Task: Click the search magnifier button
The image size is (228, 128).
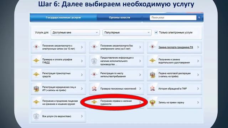Action: tap(199, 17)
